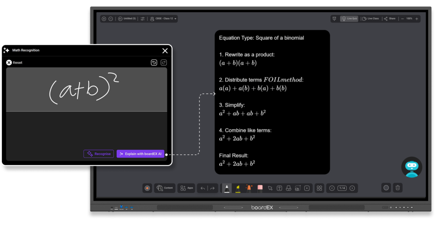Choose the cursor selection tool
The image size is (443, 226).
point(270,188)
